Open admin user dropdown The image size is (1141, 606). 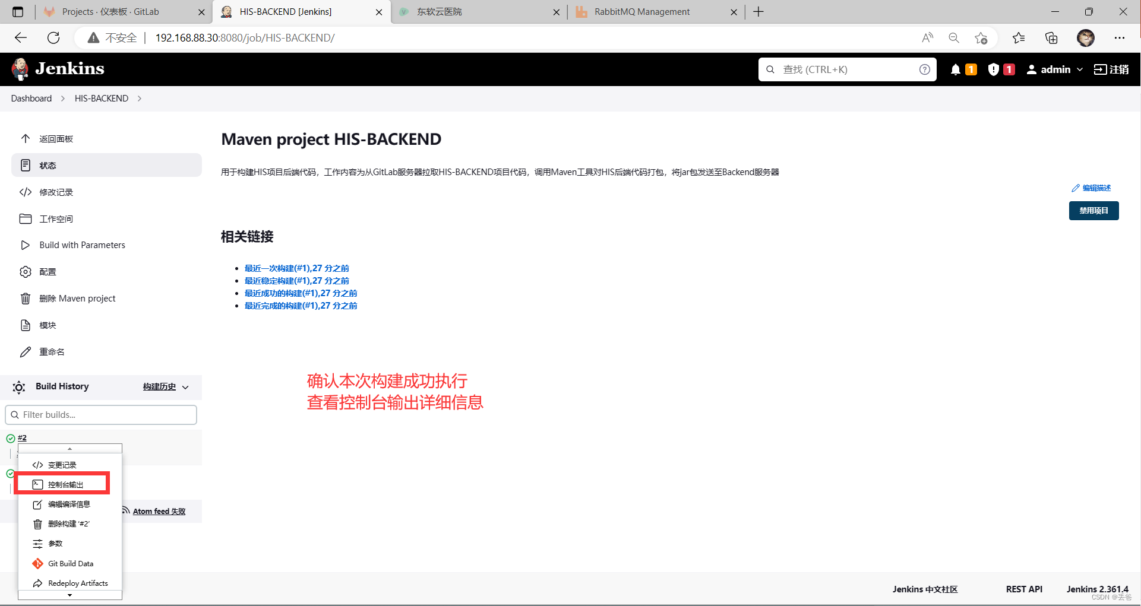pos(1055,69)
